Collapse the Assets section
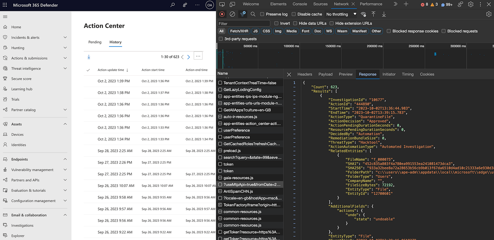The height and width of the screenshot is (240, 494). 65,124
